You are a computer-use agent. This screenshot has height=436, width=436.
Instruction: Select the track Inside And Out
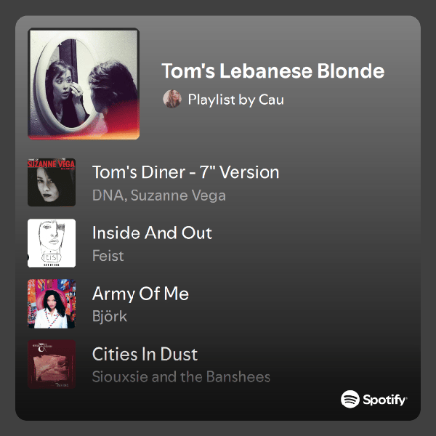pos(152,233)
